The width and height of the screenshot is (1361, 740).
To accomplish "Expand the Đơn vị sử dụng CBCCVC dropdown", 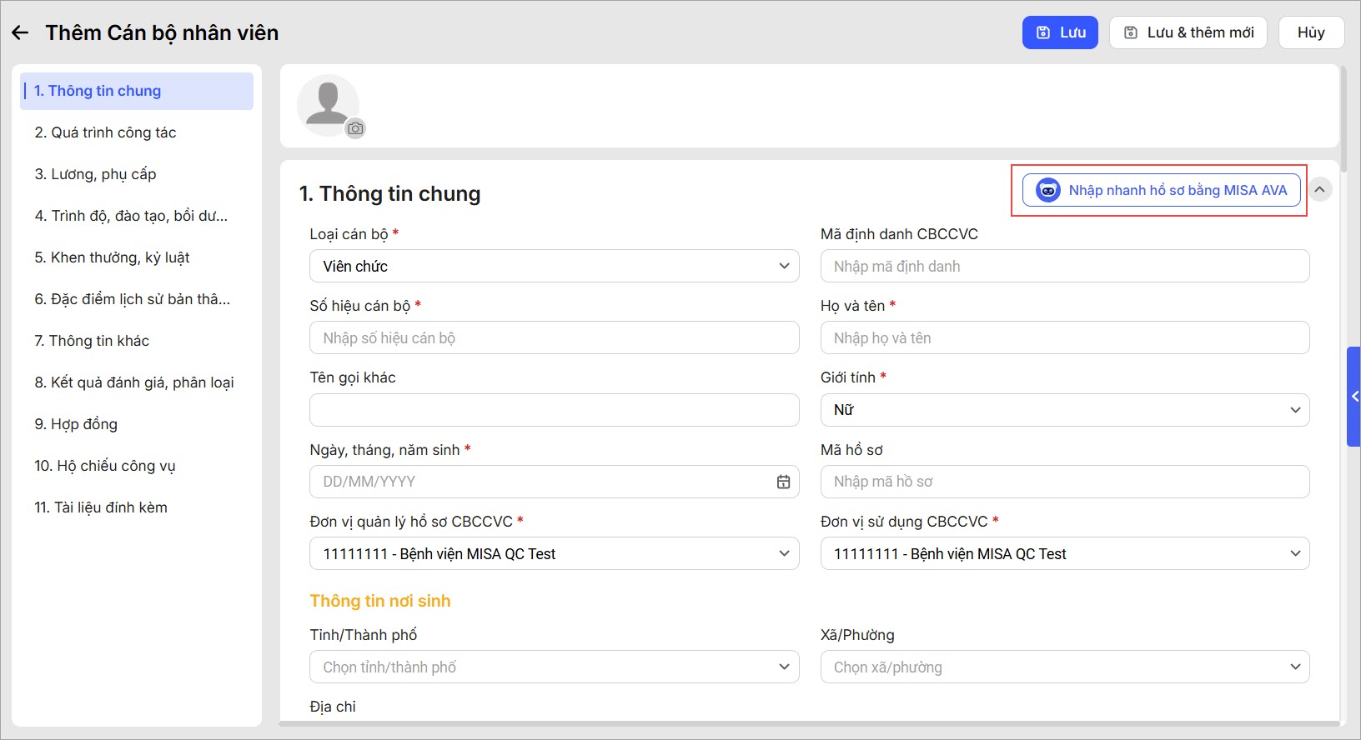I will tap(1064, 554).
